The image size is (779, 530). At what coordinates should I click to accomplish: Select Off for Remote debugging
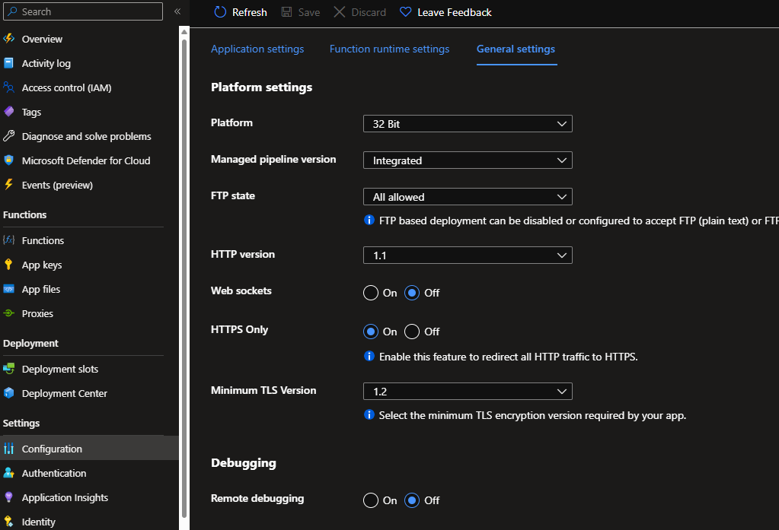point(412,500)
